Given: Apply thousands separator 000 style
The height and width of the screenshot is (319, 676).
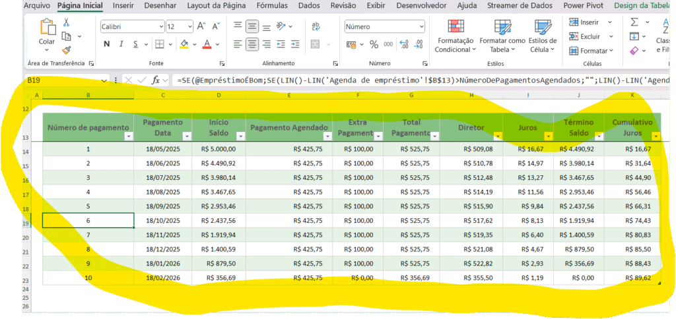Looking at the screenshot, I should 388,44.
